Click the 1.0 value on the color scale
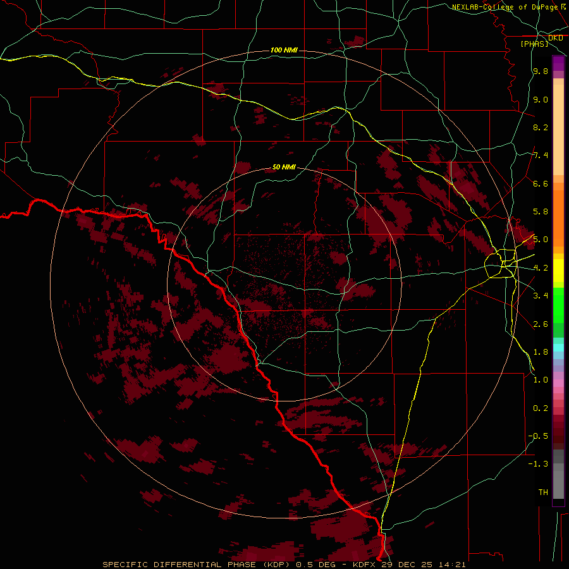This screenshot has height=569, width=569. (541, 380)
